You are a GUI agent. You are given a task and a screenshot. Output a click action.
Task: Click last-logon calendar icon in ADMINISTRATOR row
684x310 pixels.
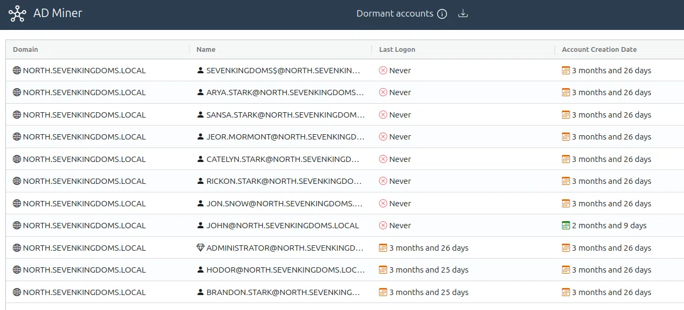(x=383, y=247)
